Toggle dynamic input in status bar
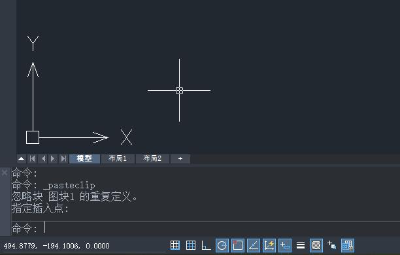 (x=285, y=246)
